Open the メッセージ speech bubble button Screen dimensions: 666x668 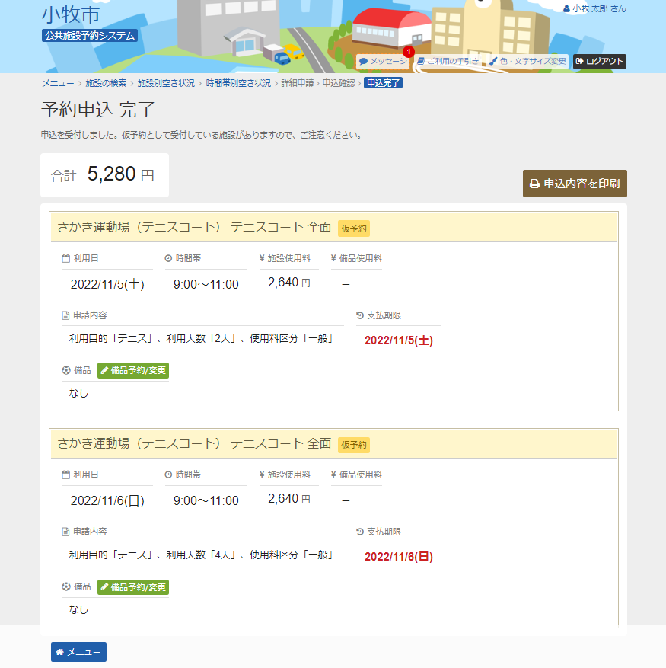pyautogui.click(x=383, y=61)
